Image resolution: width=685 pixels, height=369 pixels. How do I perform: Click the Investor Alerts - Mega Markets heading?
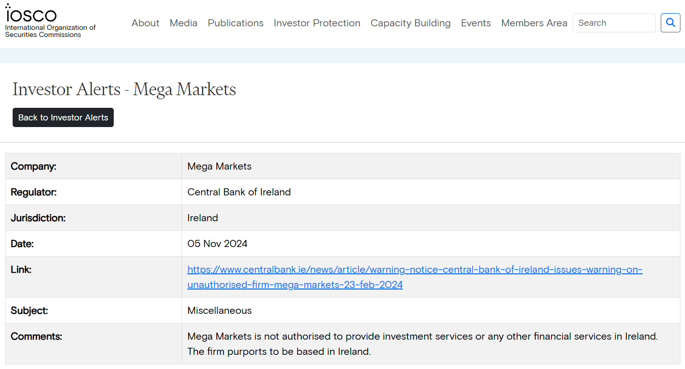pyautogui.click(x=124, y=89)
